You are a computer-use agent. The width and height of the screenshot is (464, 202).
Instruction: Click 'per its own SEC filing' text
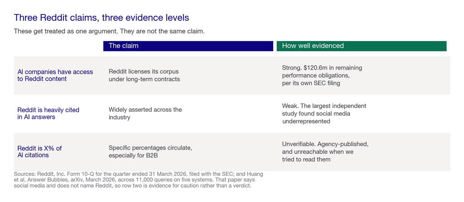311,83
